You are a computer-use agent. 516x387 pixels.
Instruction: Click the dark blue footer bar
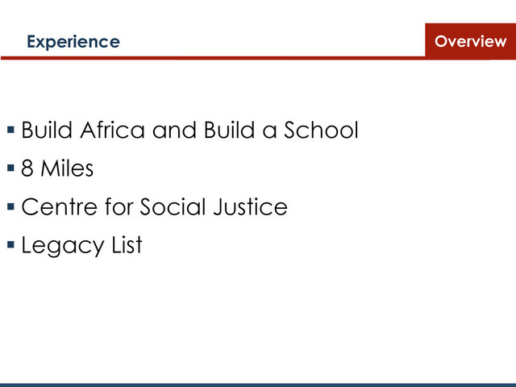pyautogui.click(x=258, y=385)
